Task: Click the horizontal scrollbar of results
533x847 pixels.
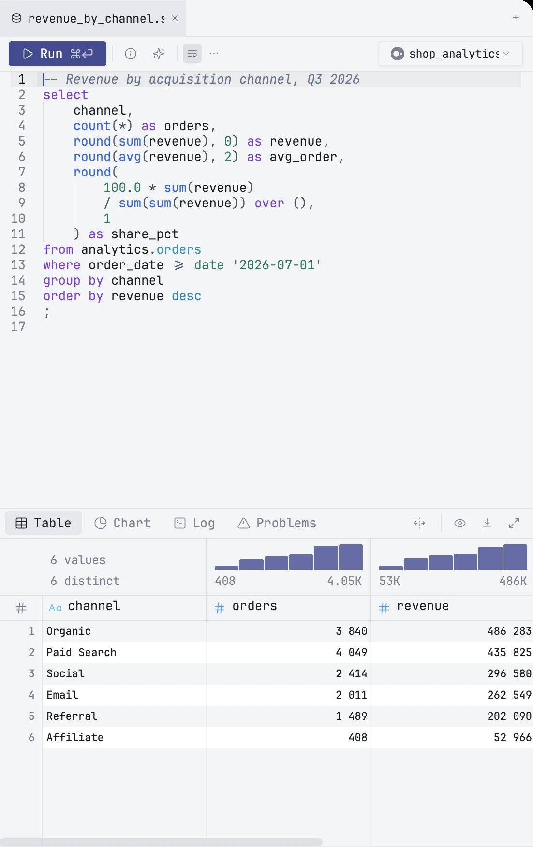Action: point(161,842)
